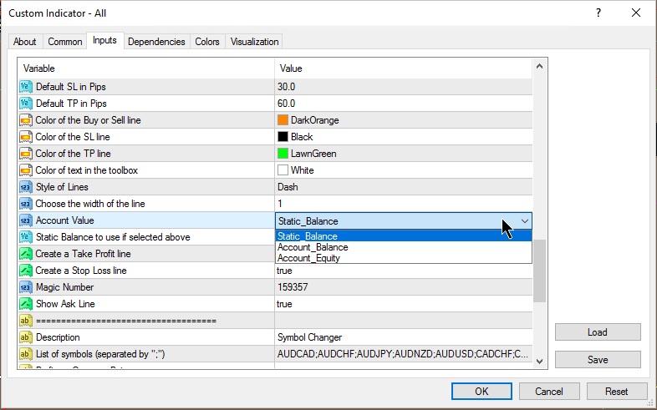Click the Value column header

[404, 68]
